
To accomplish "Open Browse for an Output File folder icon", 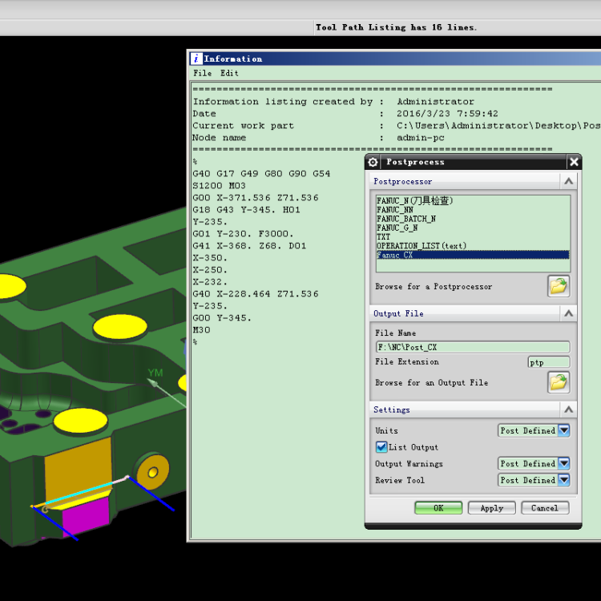I will [559, 382].
